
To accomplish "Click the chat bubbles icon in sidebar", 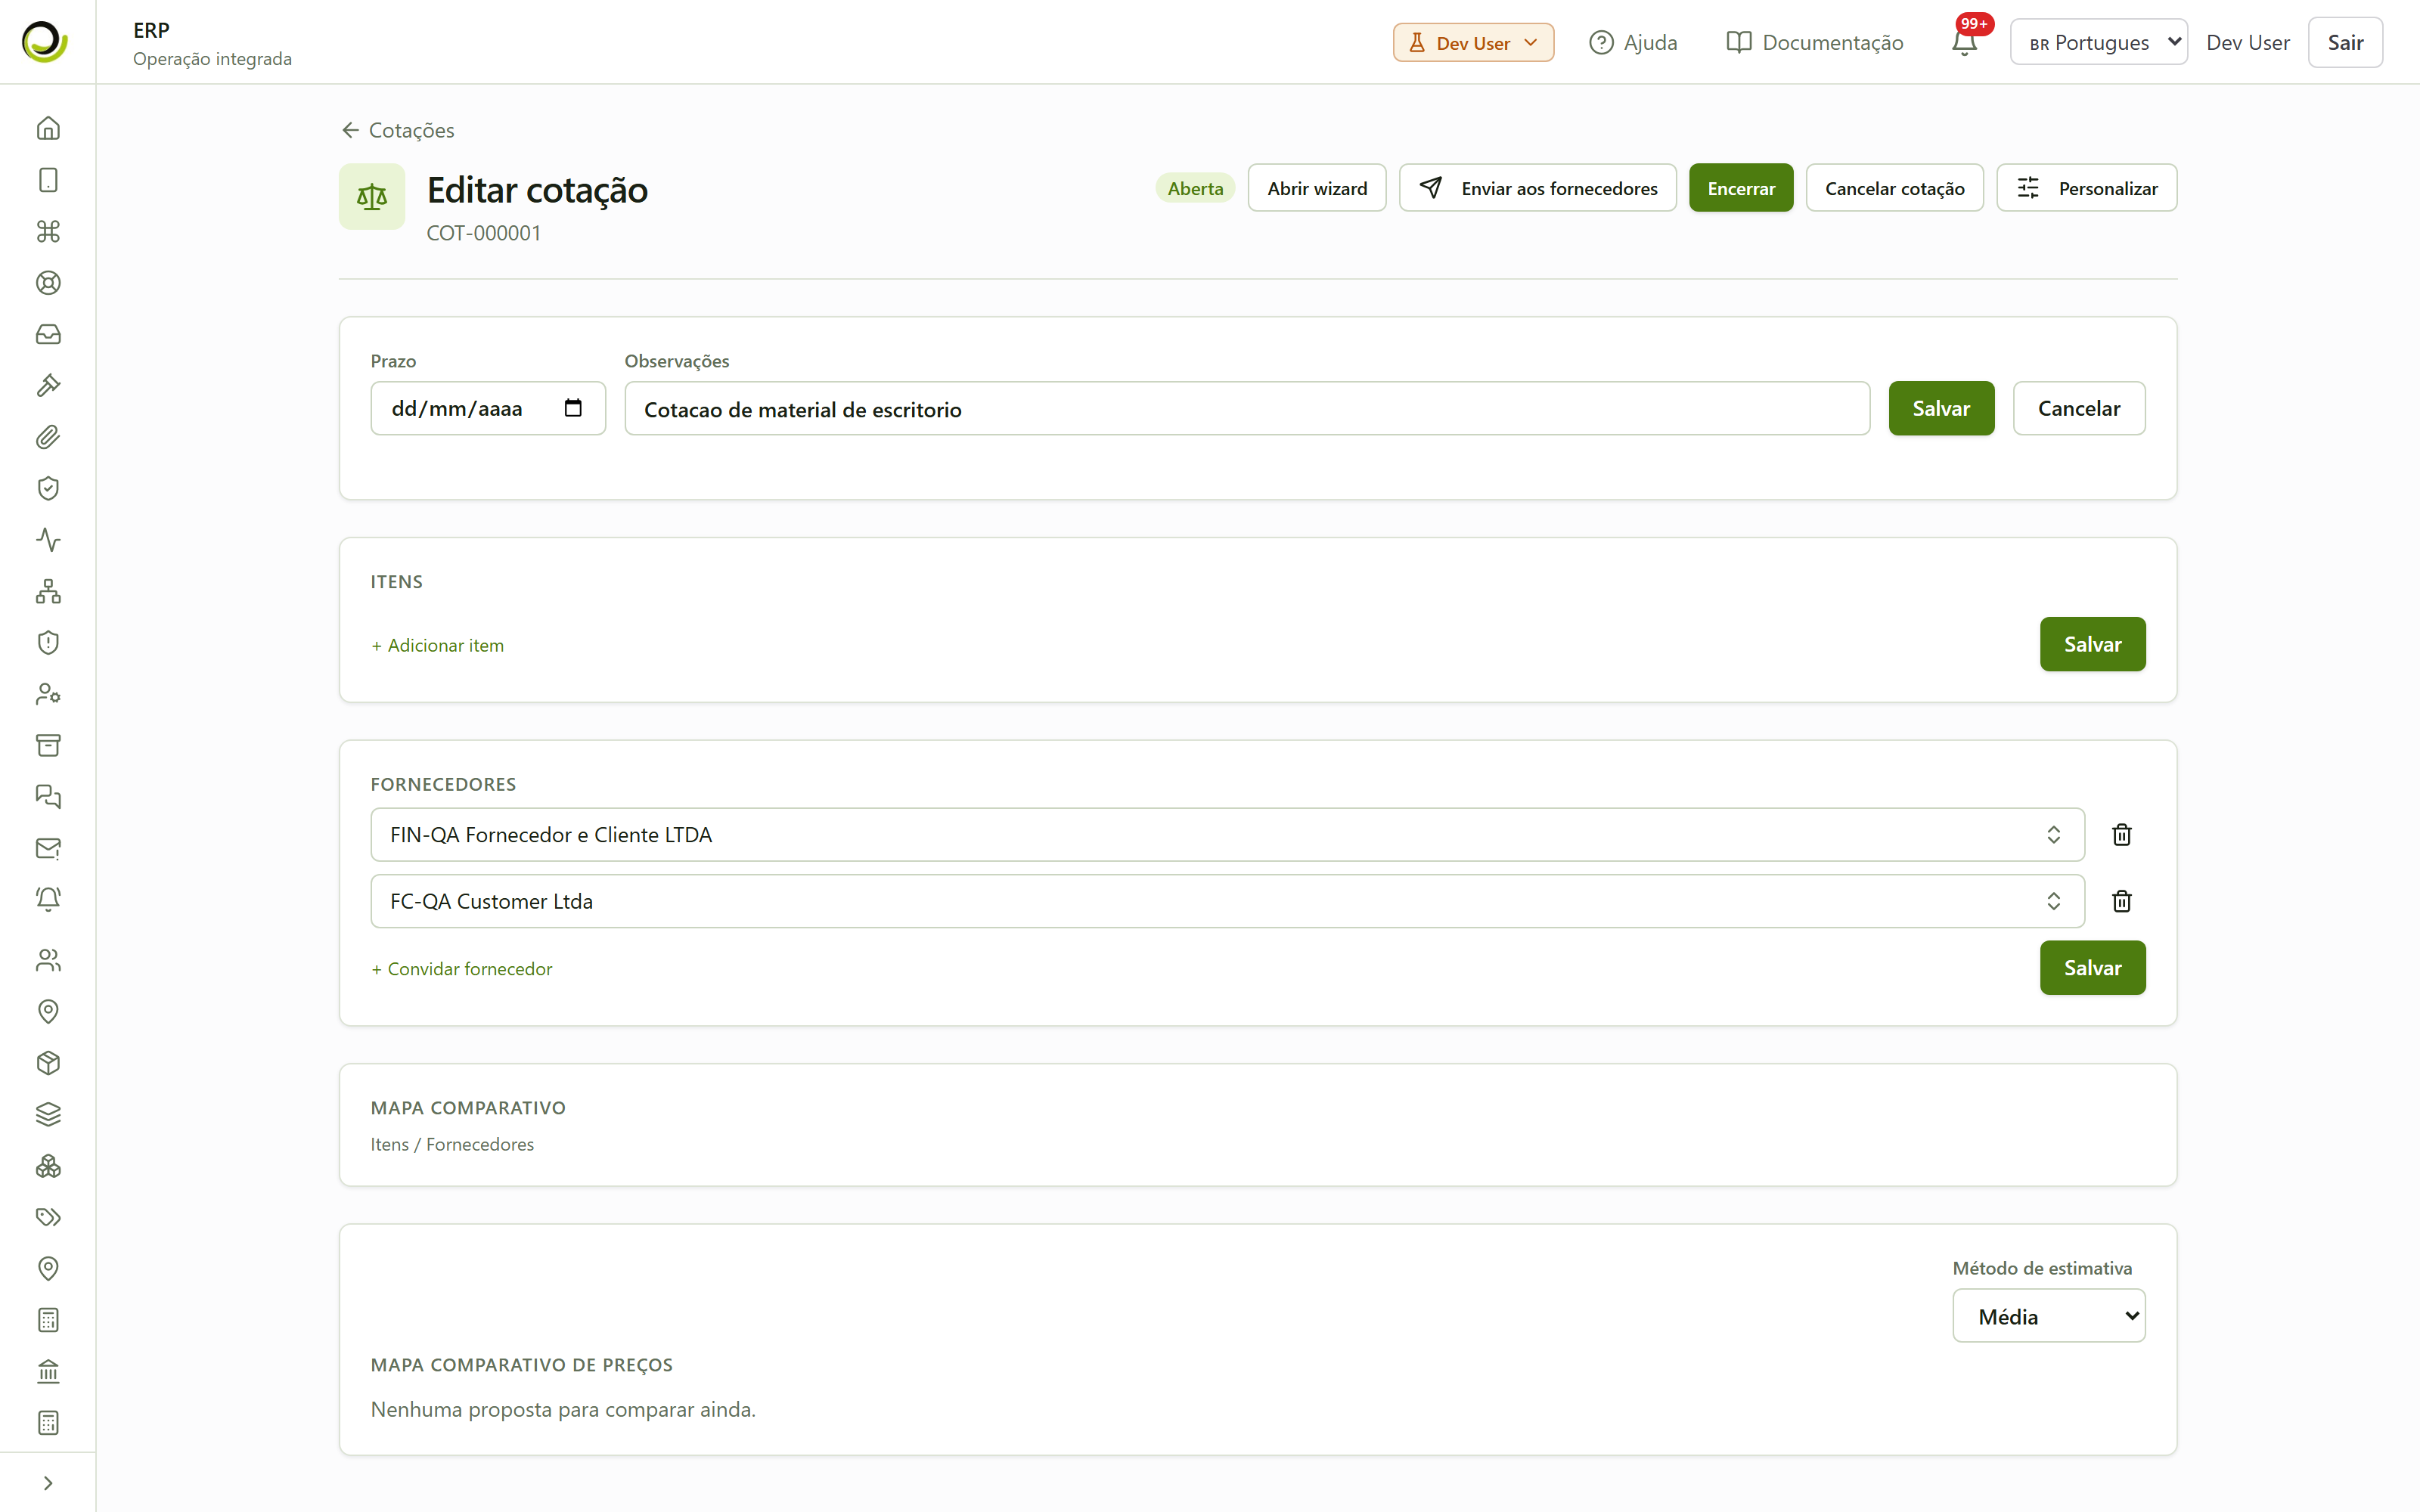I will point(48,797).
